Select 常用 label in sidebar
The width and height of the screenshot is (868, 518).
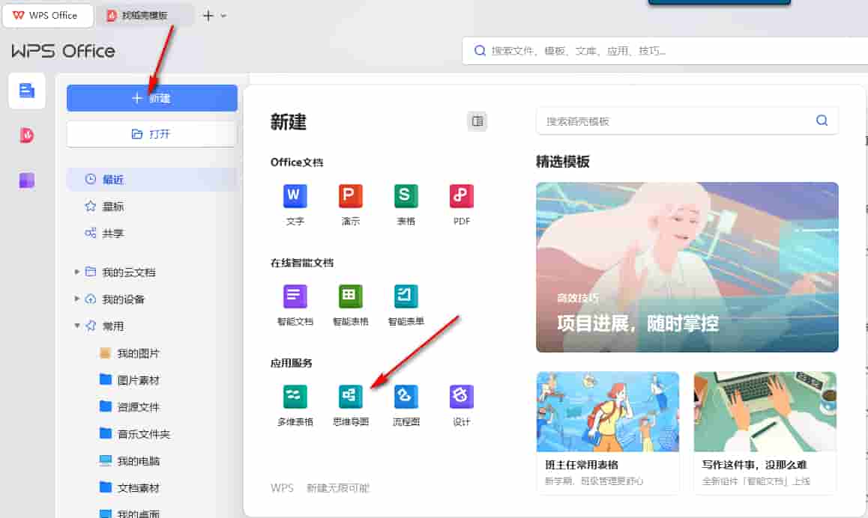tap(113, 326)
